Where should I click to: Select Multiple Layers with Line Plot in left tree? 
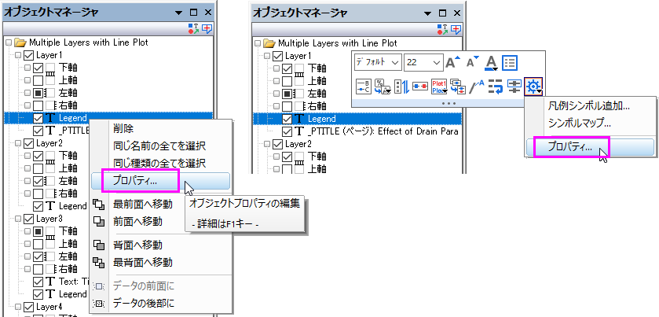click(88, 42)
